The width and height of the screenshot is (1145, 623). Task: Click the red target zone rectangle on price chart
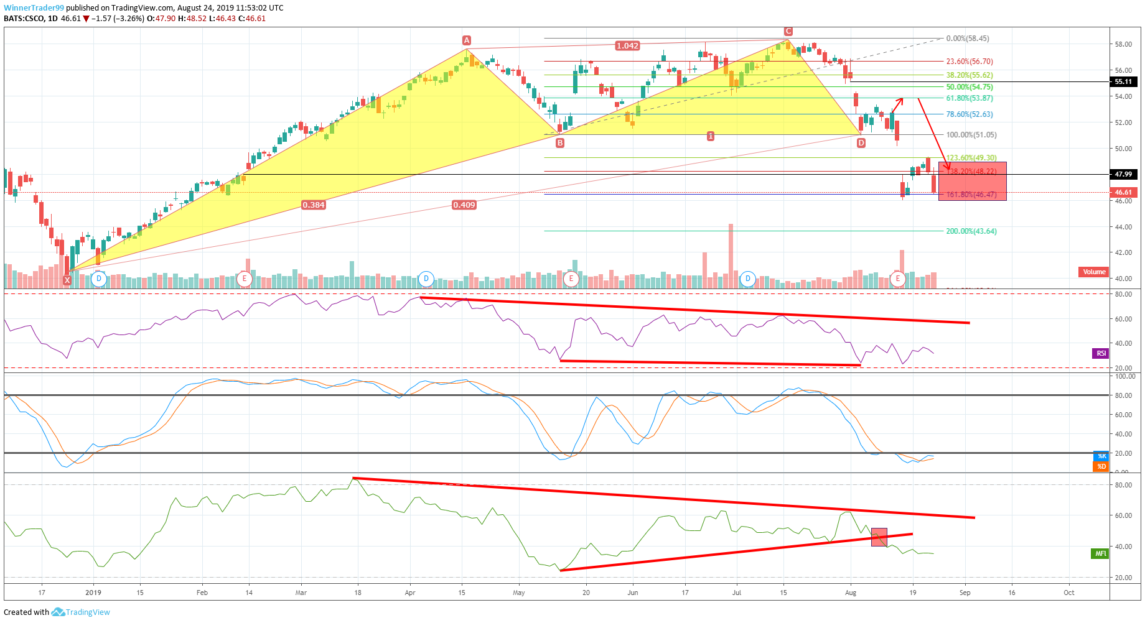click(972, 181)
